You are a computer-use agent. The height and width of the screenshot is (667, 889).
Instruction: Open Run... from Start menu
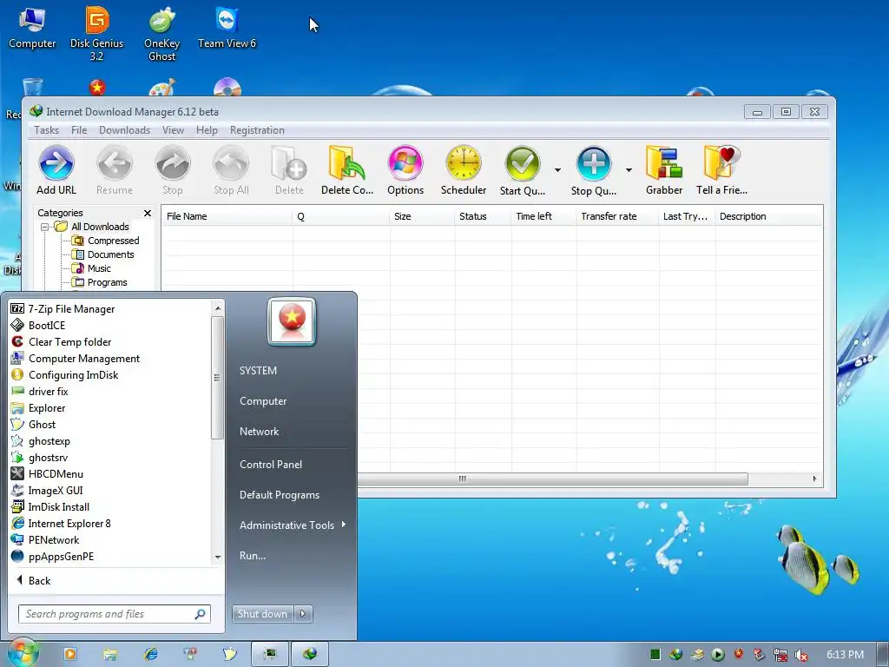253,556
